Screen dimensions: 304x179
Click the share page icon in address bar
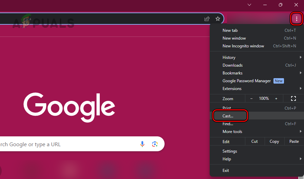pyautogui.click(x=207, y=19)
